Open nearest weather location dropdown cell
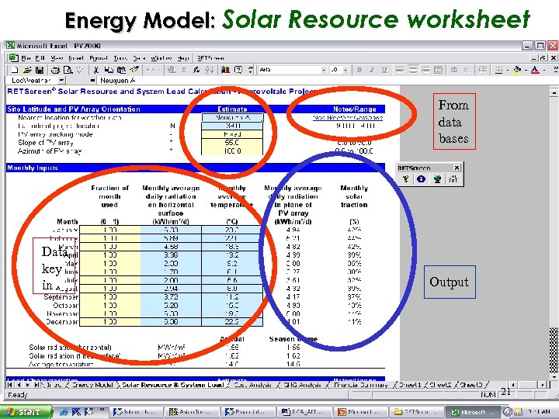 pyautogui.click(x=232, y=117)
